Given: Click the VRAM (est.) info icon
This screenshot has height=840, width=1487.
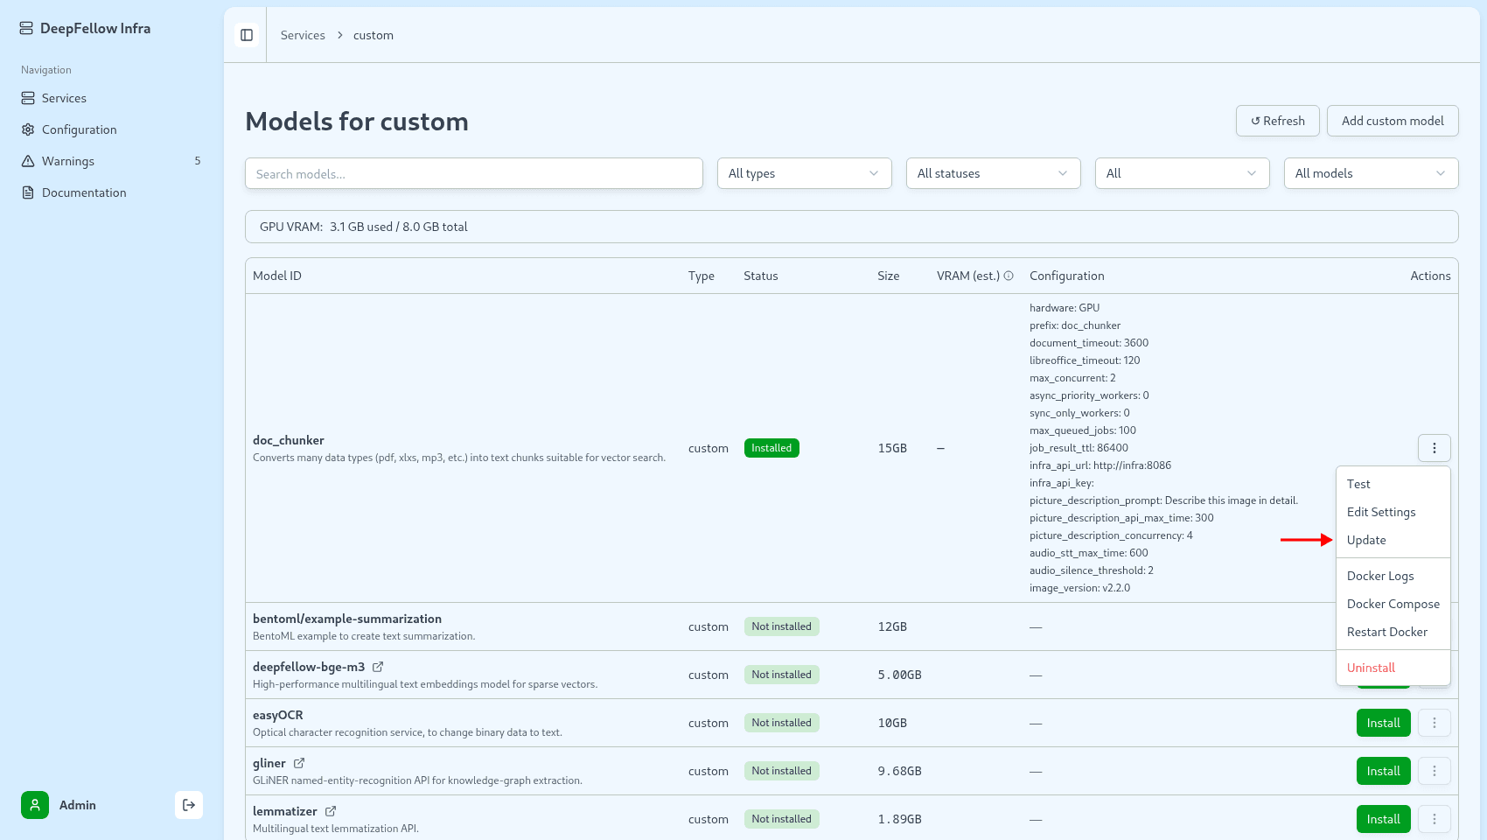Looking at the screenshot, I should tap(1009, 276).
